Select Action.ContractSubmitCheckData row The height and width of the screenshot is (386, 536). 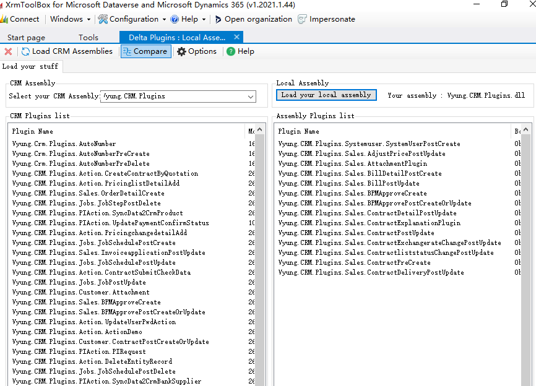click(x=131, y=273)
